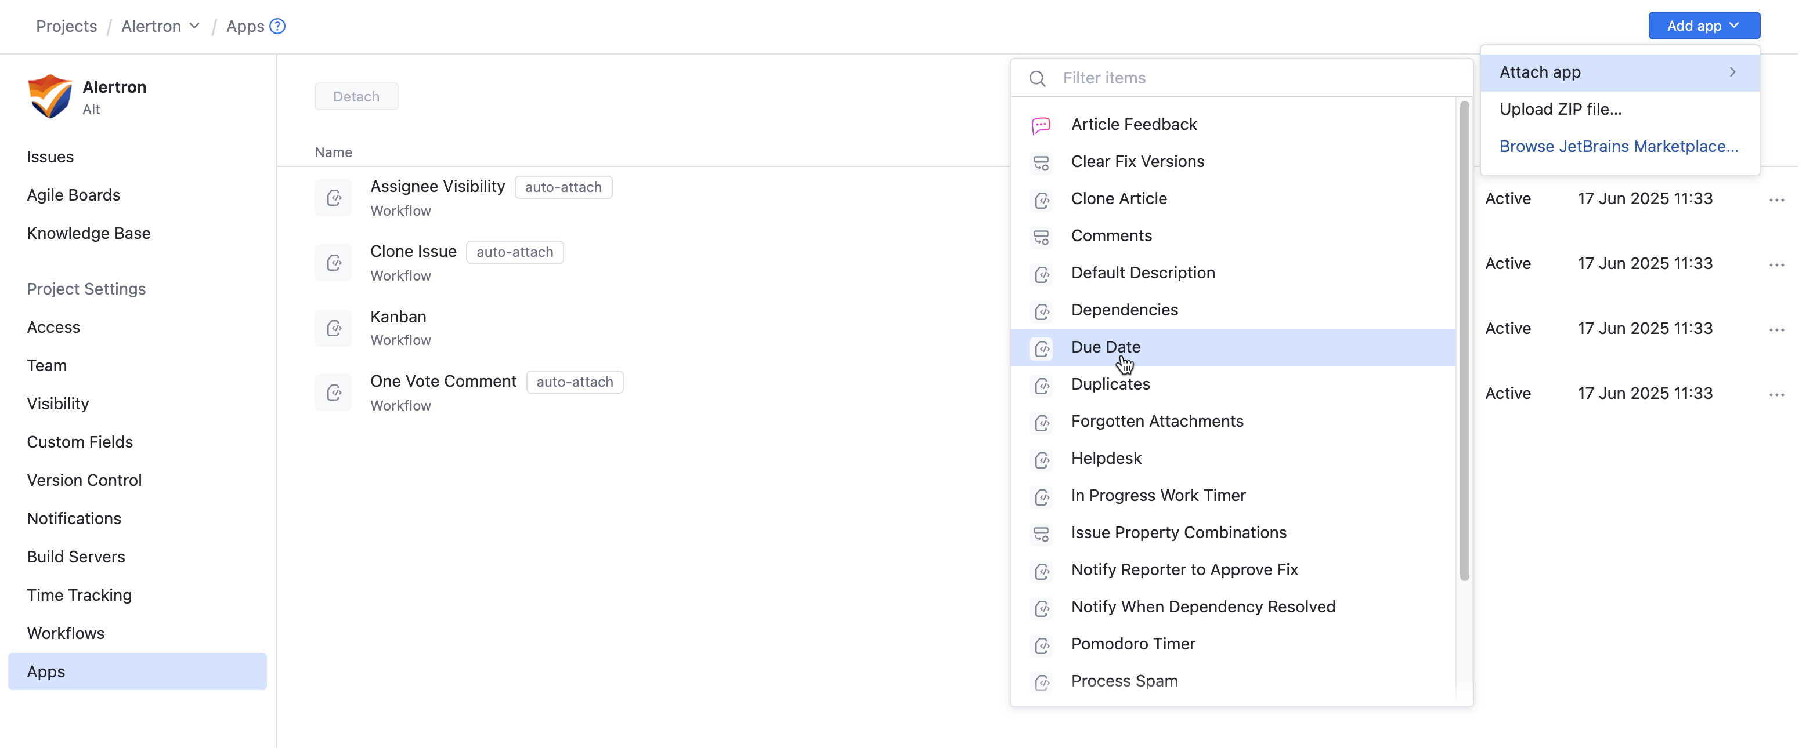Open the overflow menu for the first Active app

pos(1776,199)
